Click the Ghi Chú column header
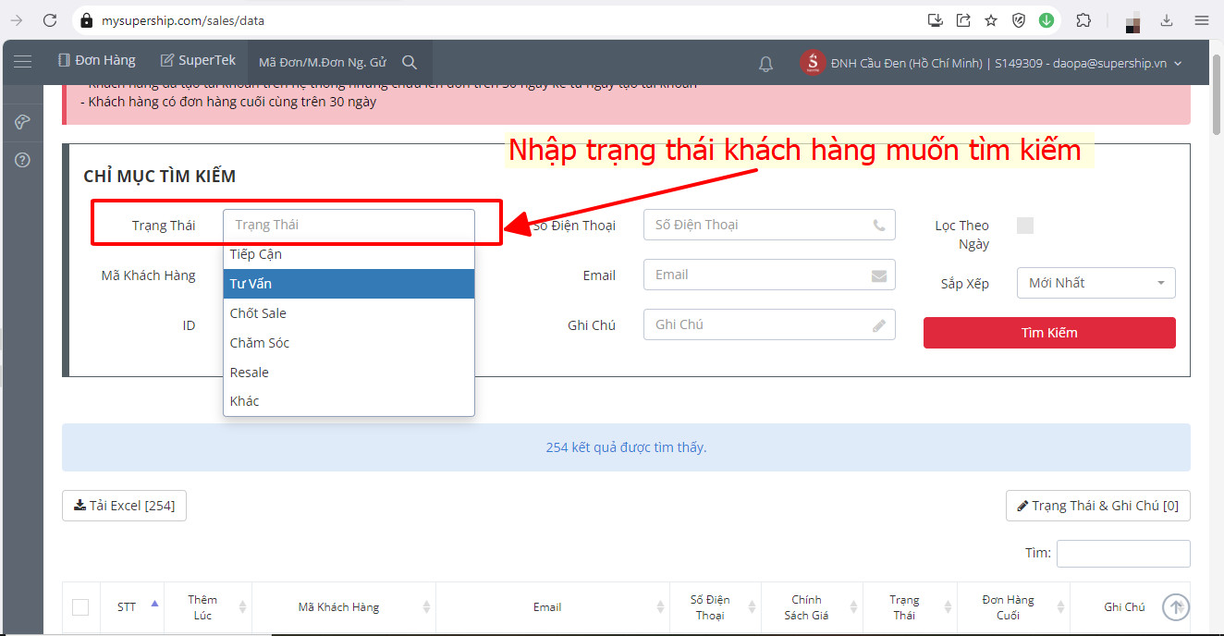Screen dimensions: 1224x636 pyautogui.click(x=1124, y=607)
